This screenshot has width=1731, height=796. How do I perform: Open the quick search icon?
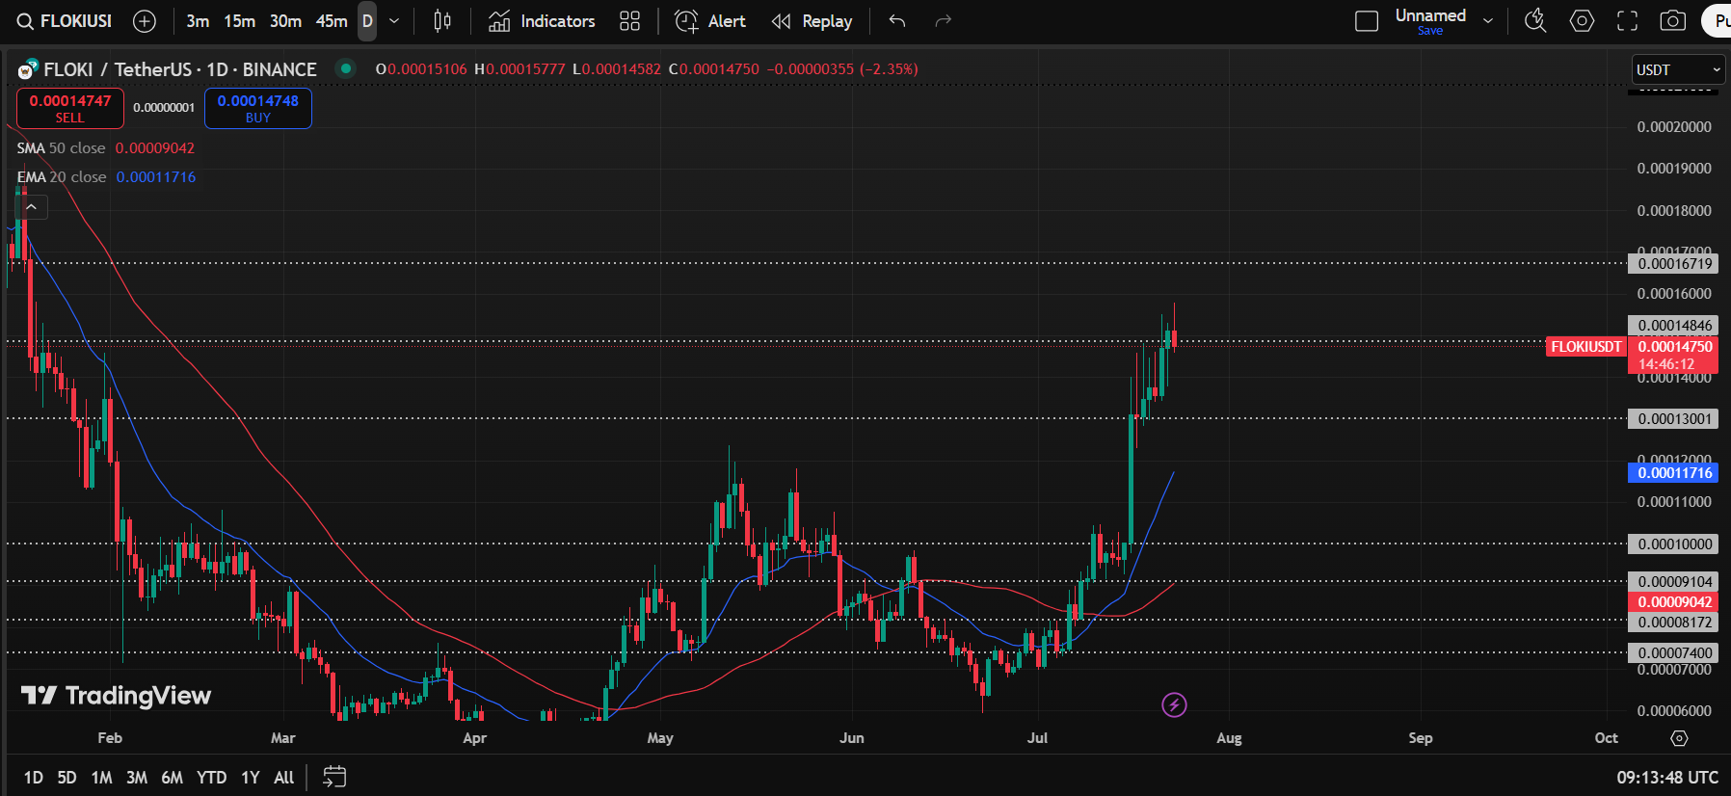[1535, 21]
